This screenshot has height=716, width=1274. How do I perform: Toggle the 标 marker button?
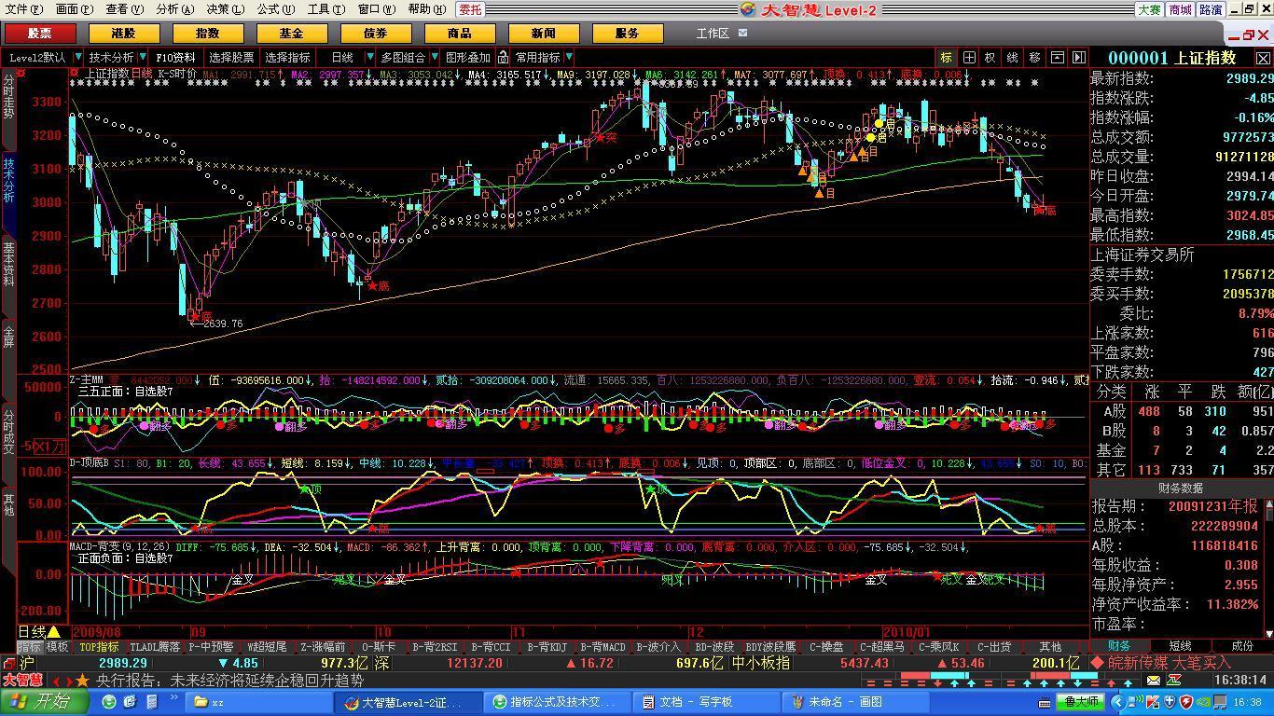[947, 57]
